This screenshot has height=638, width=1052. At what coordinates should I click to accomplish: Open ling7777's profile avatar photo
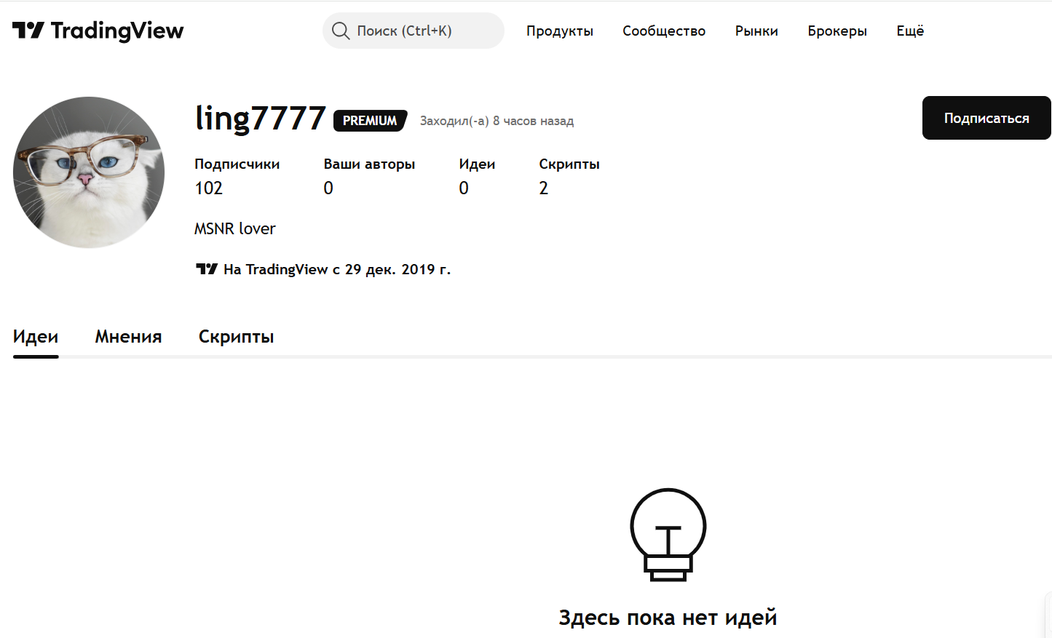point(88,172)
